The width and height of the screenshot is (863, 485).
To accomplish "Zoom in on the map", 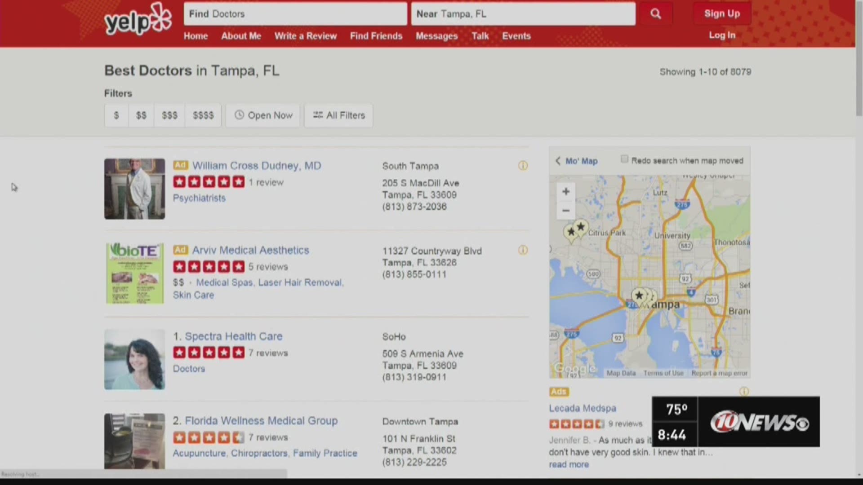I will [x=565, y=192].
